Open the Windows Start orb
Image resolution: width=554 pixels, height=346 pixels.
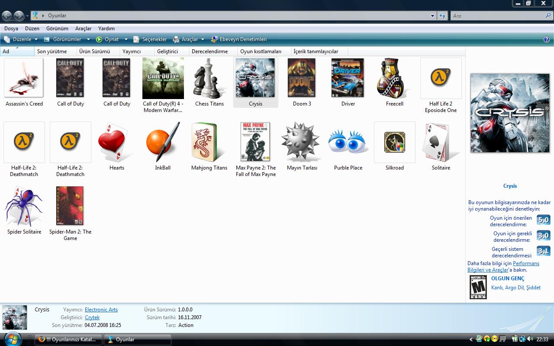click(13, 339)
